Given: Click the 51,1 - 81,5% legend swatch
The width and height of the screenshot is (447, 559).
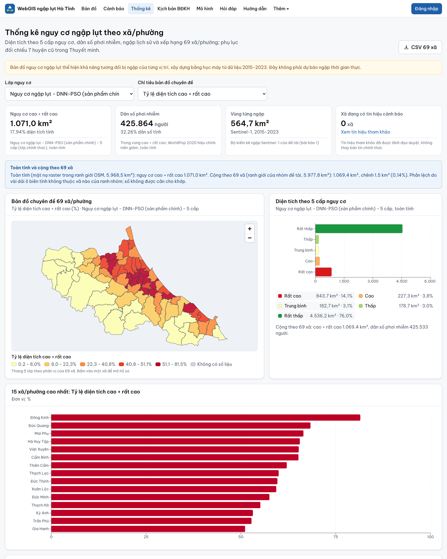Looking at the screenshot, I should pos(158,364).
